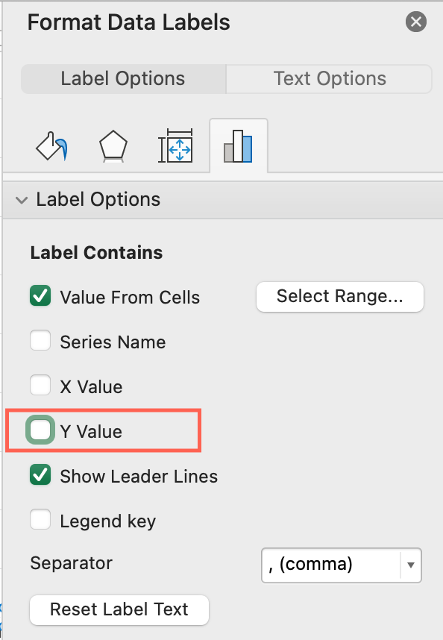Screen dimensions: 443x640
Task: Select the Label Options tab
Action: tap(123, 79)
